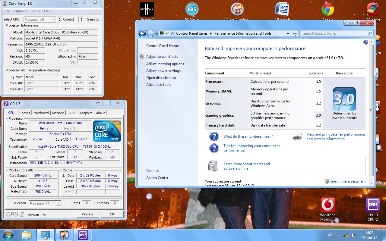Open Windows Explorer from the taskbar

point(27,235)
